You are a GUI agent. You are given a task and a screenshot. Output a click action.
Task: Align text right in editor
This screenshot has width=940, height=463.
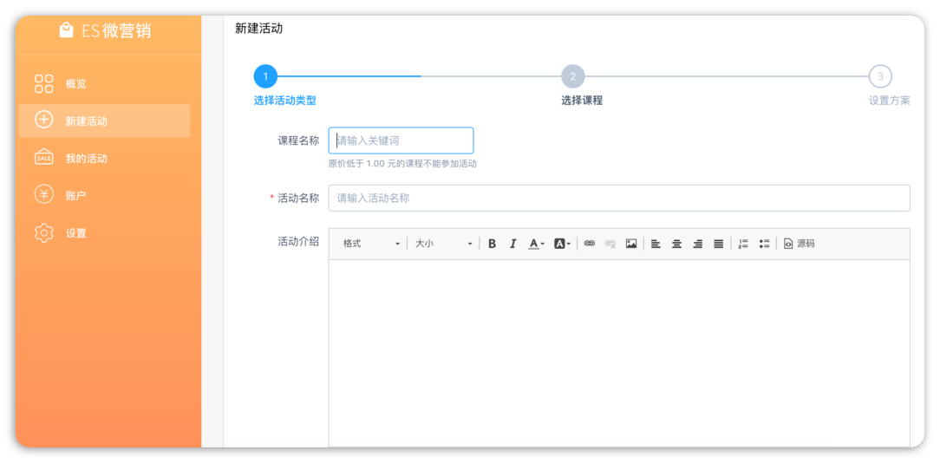coord(697,244)
